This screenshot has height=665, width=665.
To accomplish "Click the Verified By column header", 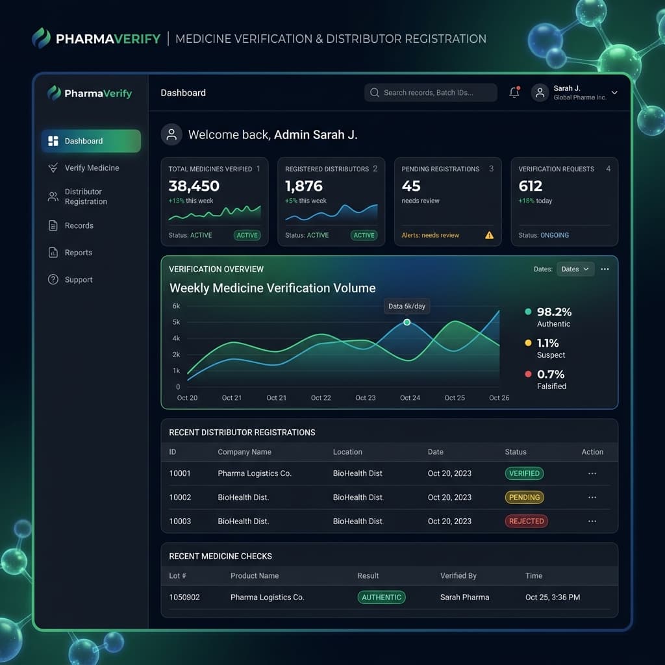I will click(458, 576).
